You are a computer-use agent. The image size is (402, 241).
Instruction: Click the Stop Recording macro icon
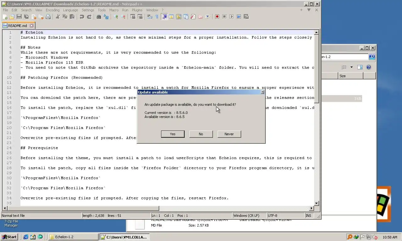[x=224, y=17]
